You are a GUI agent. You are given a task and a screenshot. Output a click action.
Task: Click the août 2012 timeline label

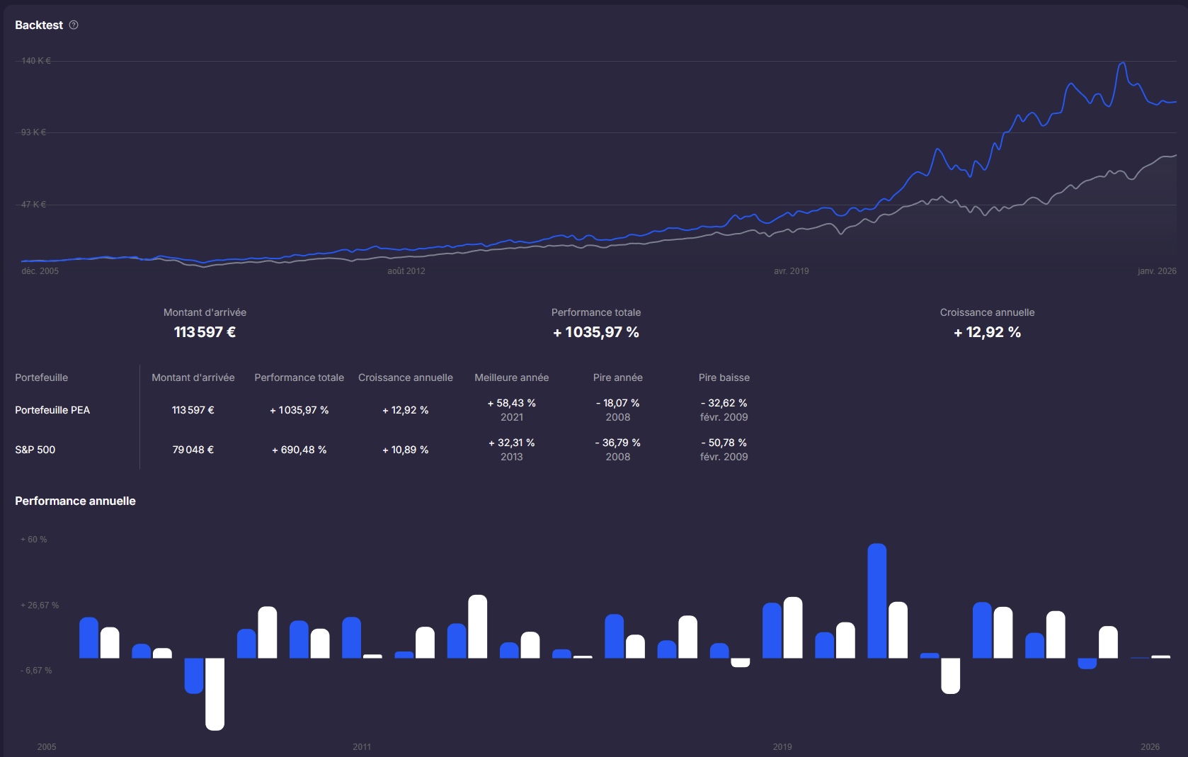point(406,271)
